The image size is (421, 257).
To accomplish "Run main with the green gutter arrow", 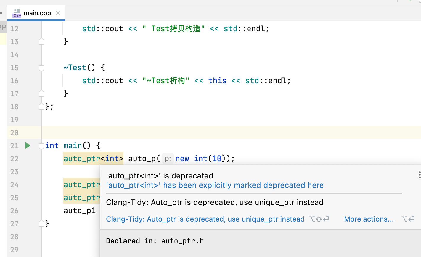I will 28,145.
